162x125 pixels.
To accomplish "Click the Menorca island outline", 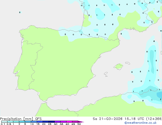I will click(x=128, y=63).
